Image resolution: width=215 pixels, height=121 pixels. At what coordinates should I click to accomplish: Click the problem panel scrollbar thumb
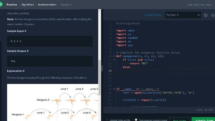click(x=99, y=78)
